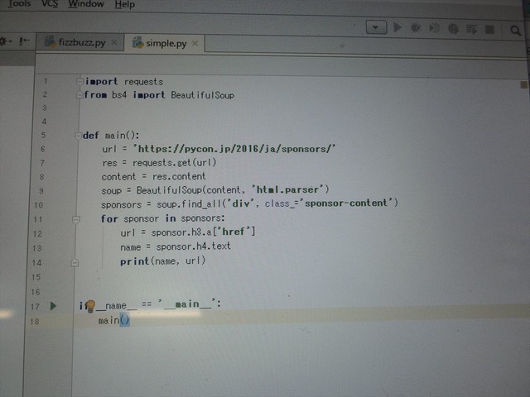Screen dimensions: 530x397
Task: Click 'print(name, url)' on line 14
Action: 162,261
